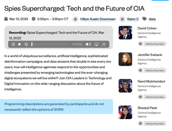
Task: Open the Hilton Austin Downtown link
Action: coord(98,19)
